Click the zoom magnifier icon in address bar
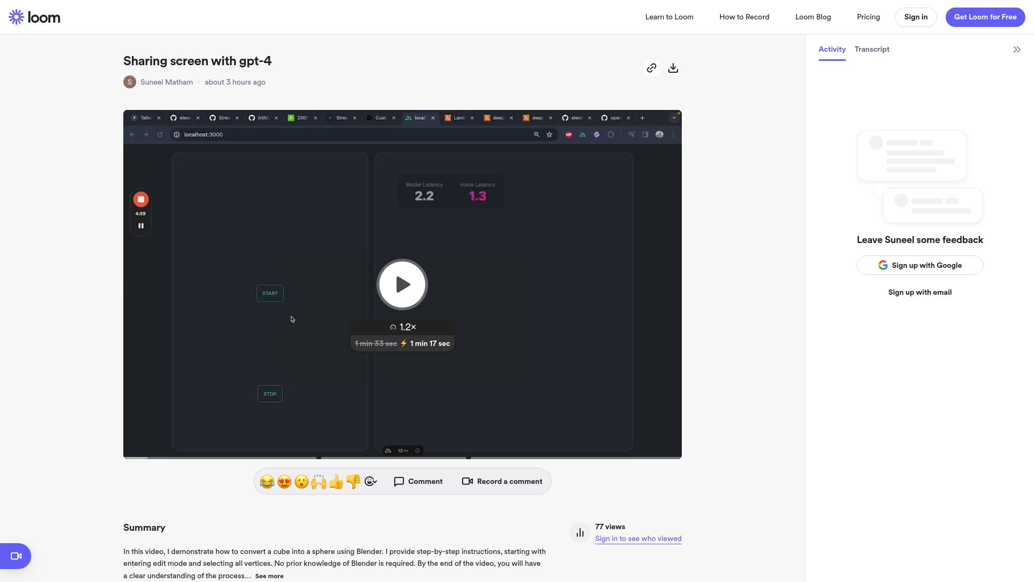This screenshot has height=582, width=1034. (536, 135)
